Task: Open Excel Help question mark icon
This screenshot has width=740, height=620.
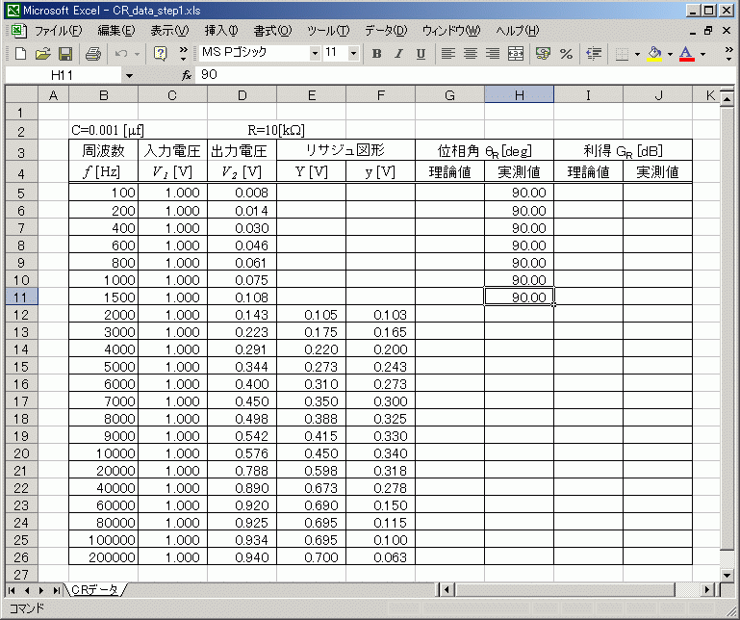Action: (161, 54)
